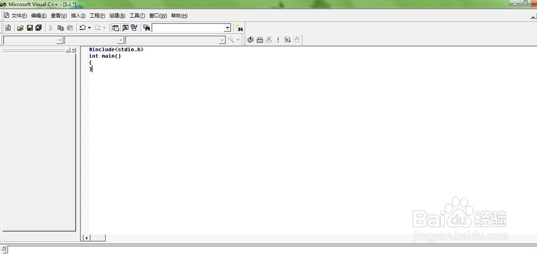Click the Search binoculars icon
This screenshot has width=537, height=254.
(x=240, y=28)
